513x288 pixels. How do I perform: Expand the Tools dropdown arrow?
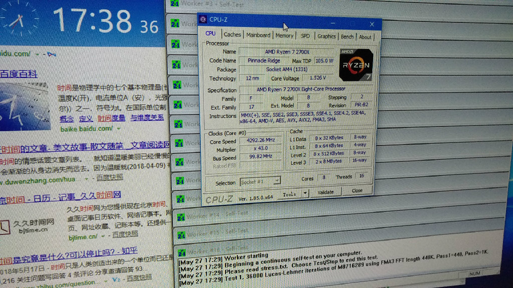(x=305, y=193)
